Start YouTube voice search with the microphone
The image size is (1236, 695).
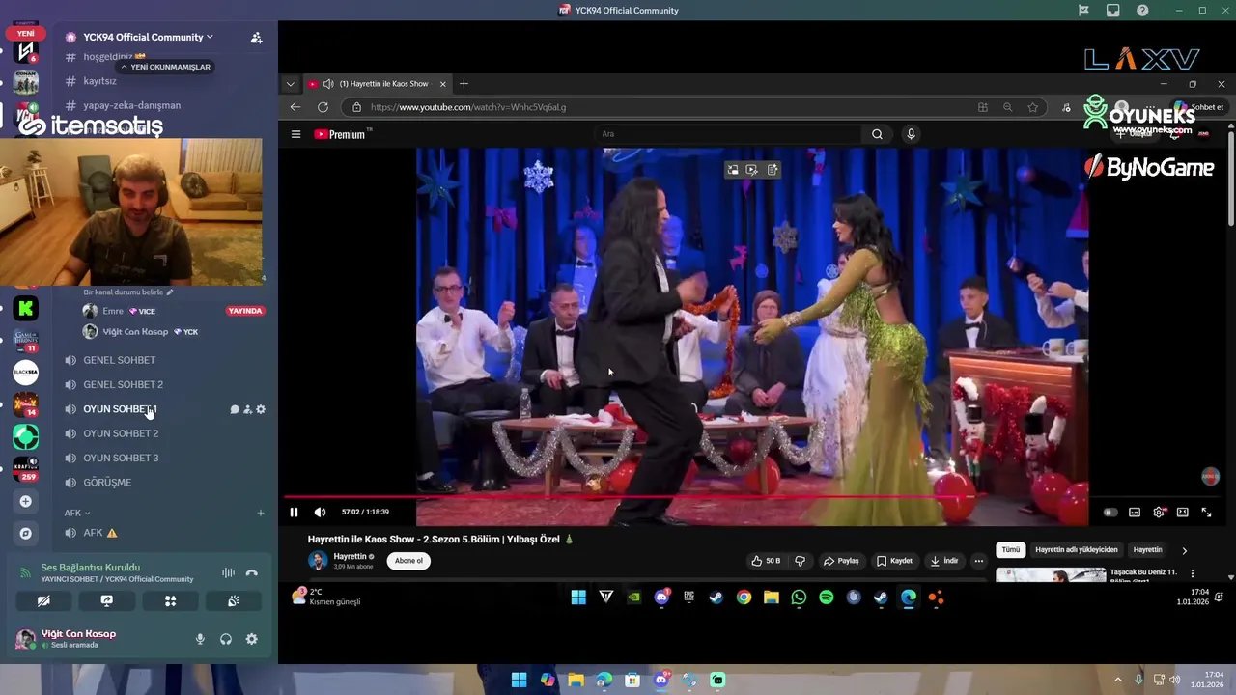pyautogui.click(x=911, y=134)
